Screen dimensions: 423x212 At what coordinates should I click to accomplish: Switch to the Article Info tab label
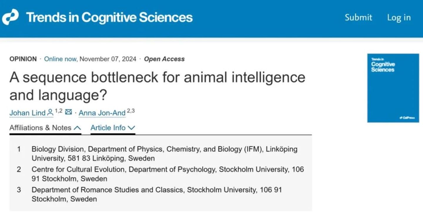tap(108, 128)
